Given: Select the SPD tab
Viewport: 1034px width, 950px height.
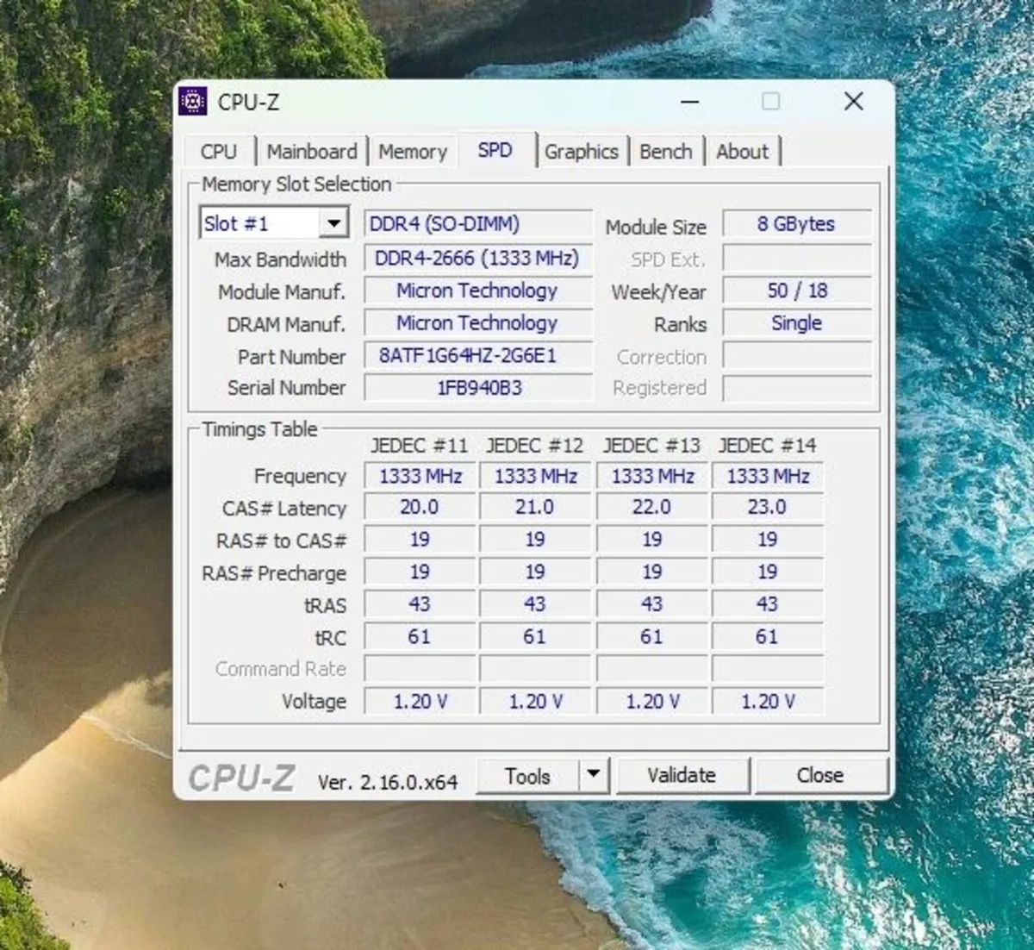Looking at the screenshot, I should coord(495,151).
